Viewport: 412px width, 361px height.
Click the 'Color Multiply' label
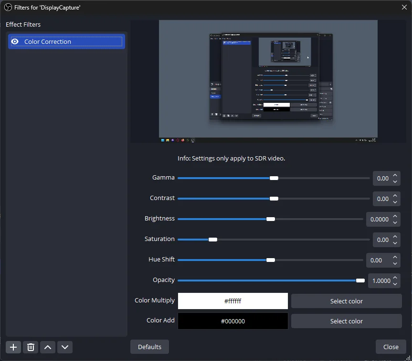(155, 300)
